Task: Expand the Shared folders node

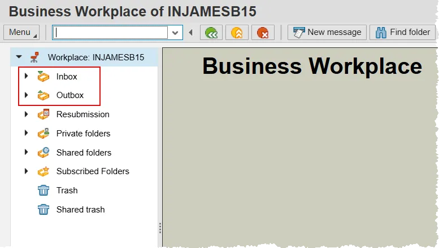Action: (27, 152)
